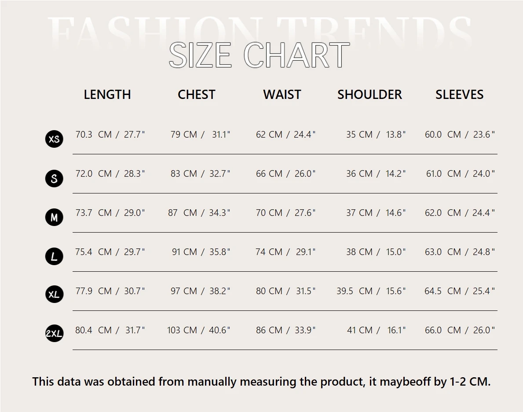Select XL sleeves value 64.5 CM
The height and width of the screenshot is (412, 523).
[x=443, y=291]
